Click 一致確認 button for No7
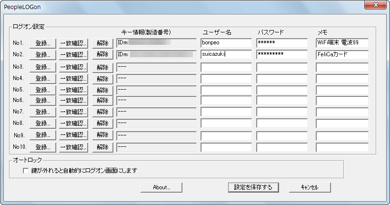 tap(73, 112)
